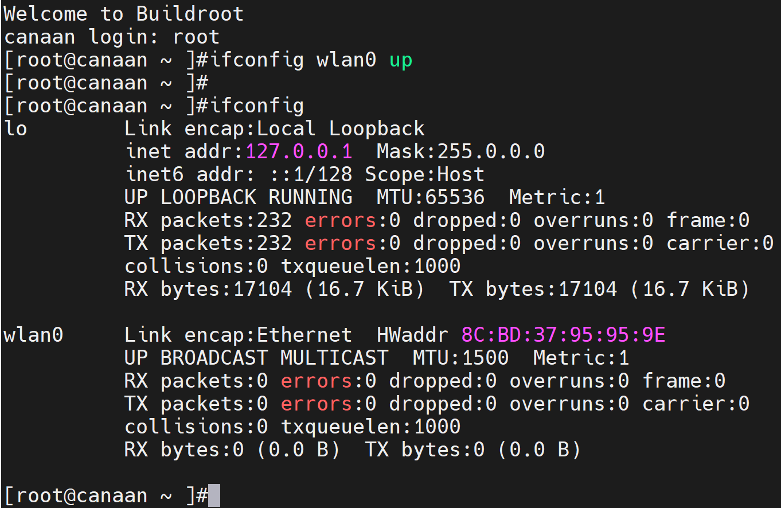The height and width of the screenshot is (508, 781).
Task: Click 'UP LOOPBACK RUNNING' status flags
Action: [x=239, y=197]
